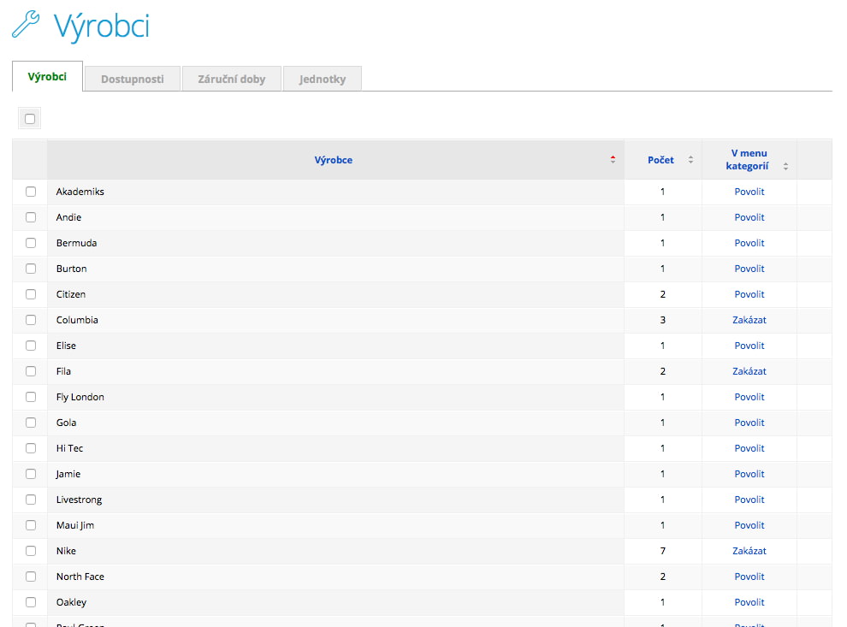This screenshot has height=627, width=847.
Task: Select the Columbia row checkbox
Action: pos(31,320)
